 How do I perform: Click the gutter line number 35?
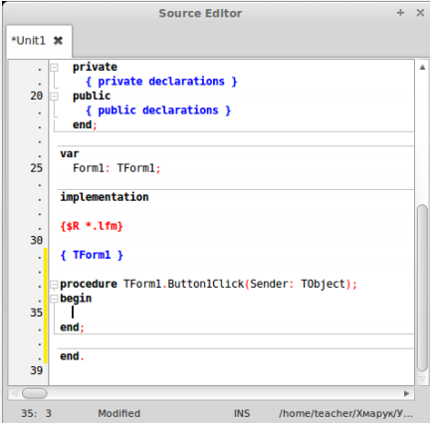coord(37,313)
